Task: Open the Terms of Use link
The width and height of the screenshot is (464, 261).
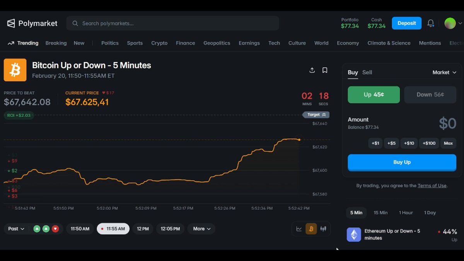Action: pyautogui.click(x=432, y=186)
